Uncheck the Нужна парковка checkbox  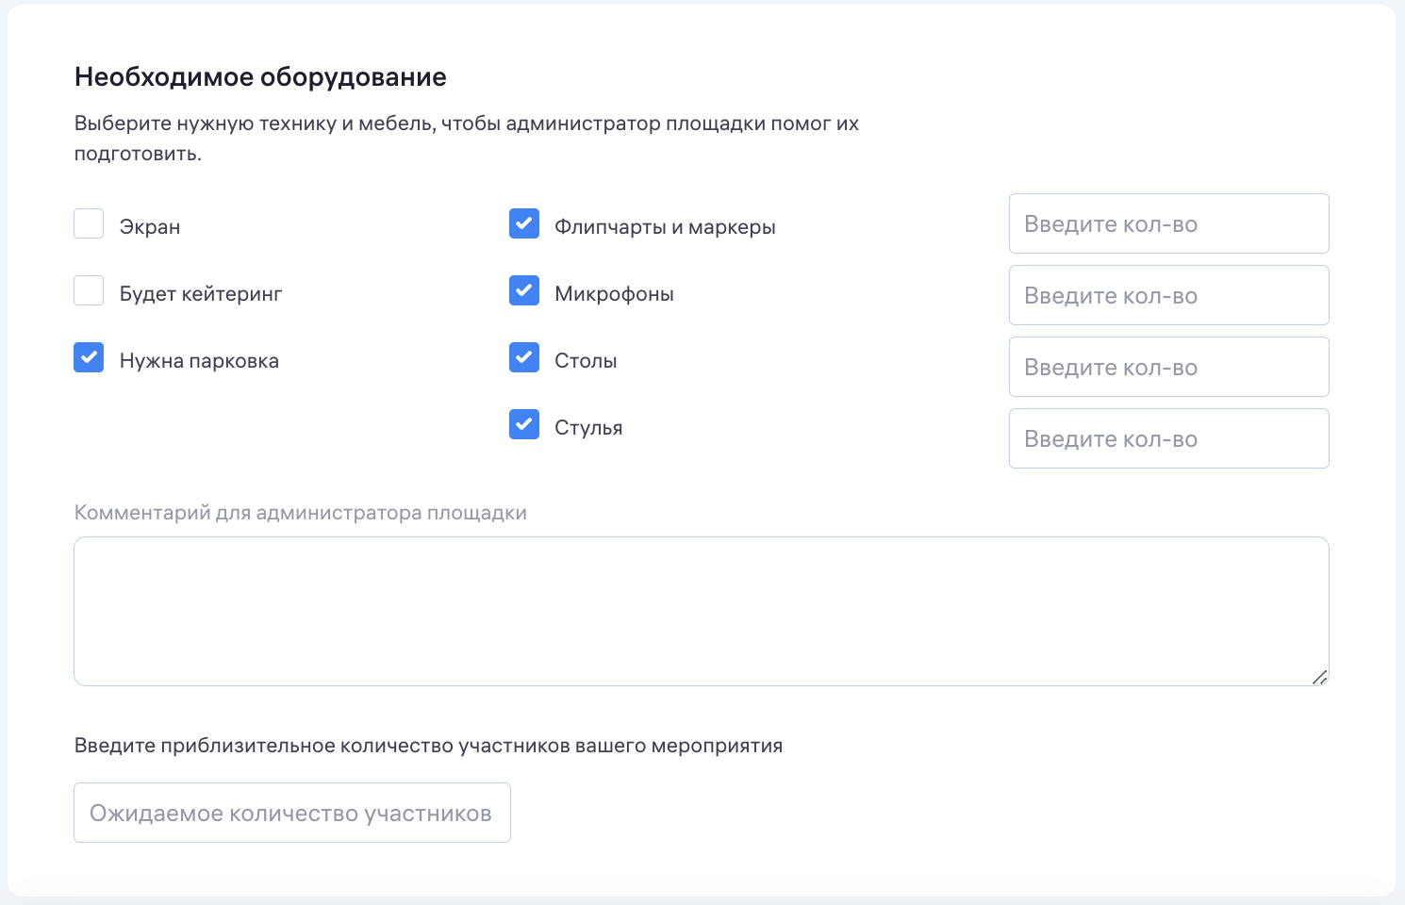pos(89,358)
